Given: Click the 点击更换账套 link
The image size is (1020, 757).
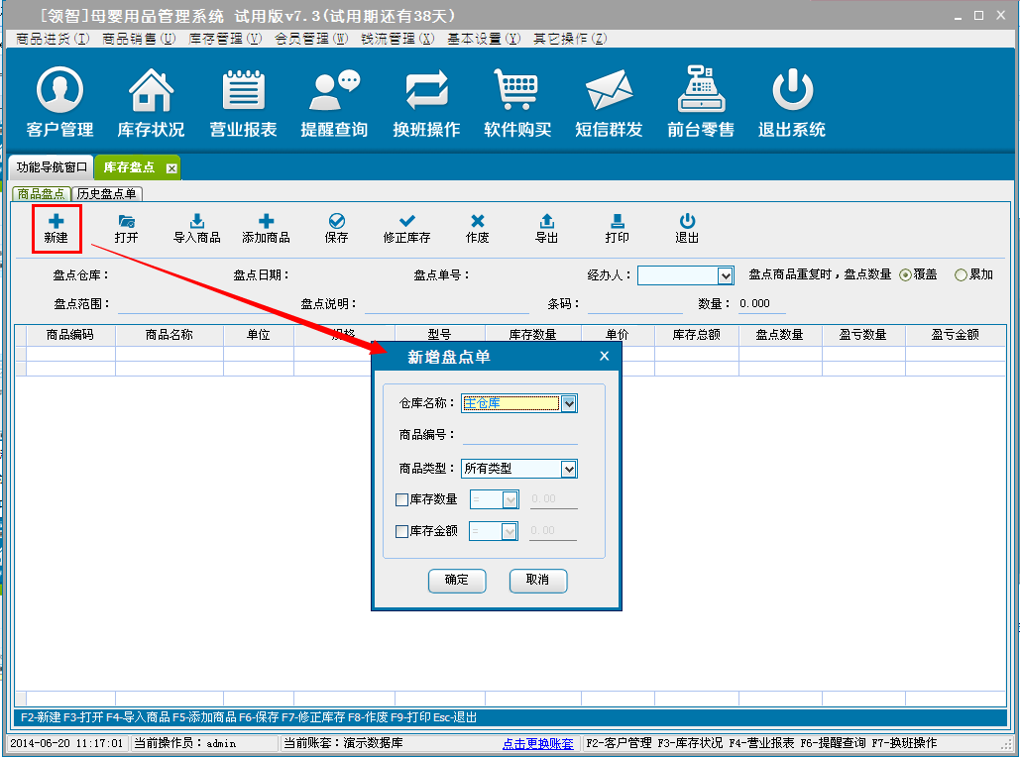Looking at the screenshot, I should click(x=537, y=743).
